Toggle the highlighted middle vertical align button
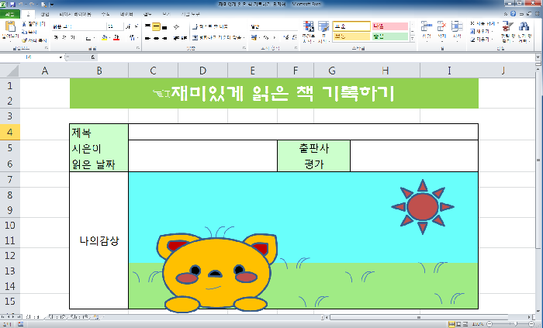 [x=157, y=26]
